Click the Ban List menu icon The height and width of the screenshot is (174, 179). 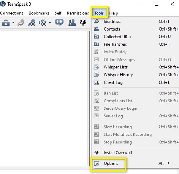coord(96,93)
